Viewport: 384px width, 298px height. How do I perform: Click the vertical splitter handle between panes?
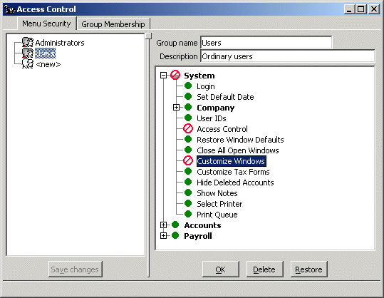click(x=148, y=36)
